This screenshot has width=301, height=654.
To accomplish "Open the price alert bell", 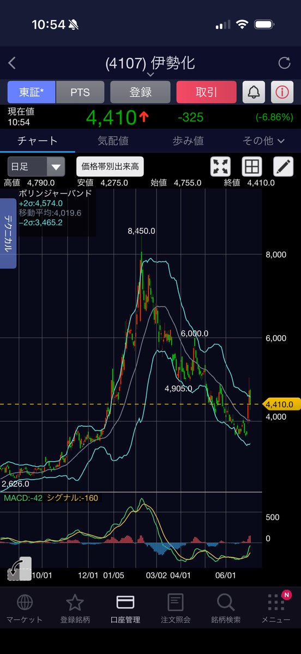I will click(x=254, y=92).
